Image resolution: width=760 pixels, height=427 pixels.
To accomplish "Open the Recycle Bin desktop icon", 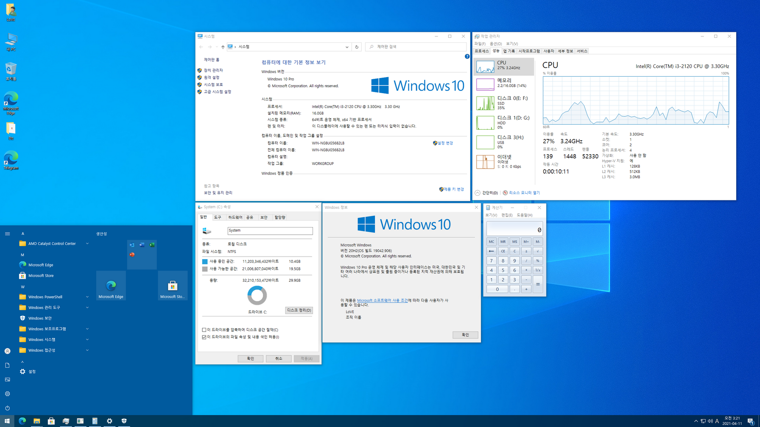I will tap(11, 72).
